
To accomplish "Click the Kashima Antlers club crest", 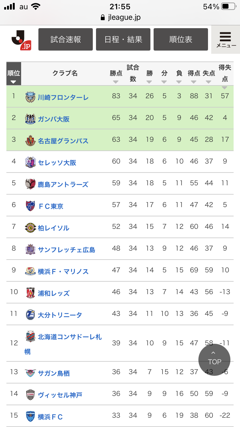I will click(30, 184).
